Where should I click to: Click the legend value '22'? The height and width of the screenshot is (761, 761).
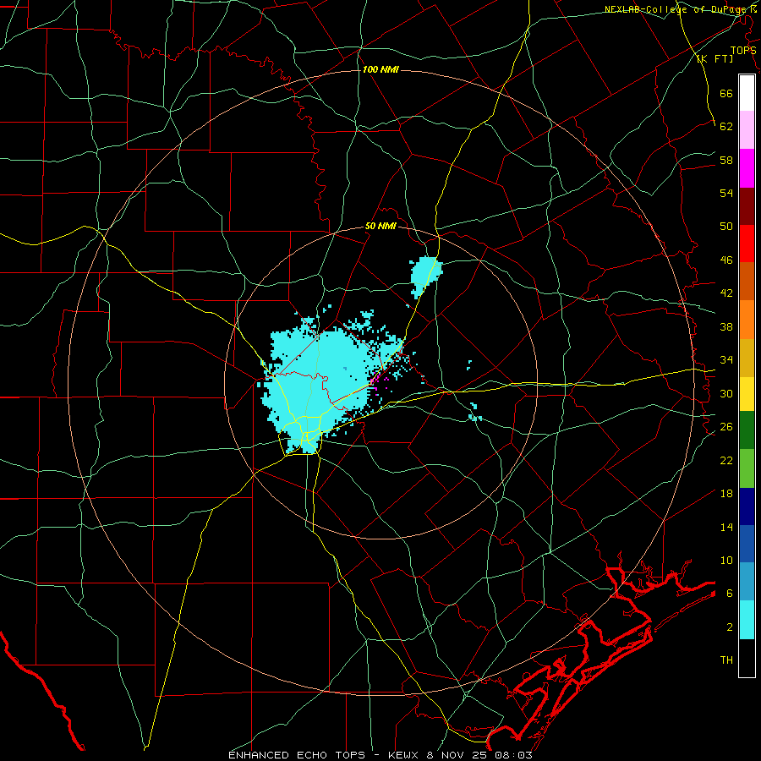pyautogui.click(x=726, y=460)
